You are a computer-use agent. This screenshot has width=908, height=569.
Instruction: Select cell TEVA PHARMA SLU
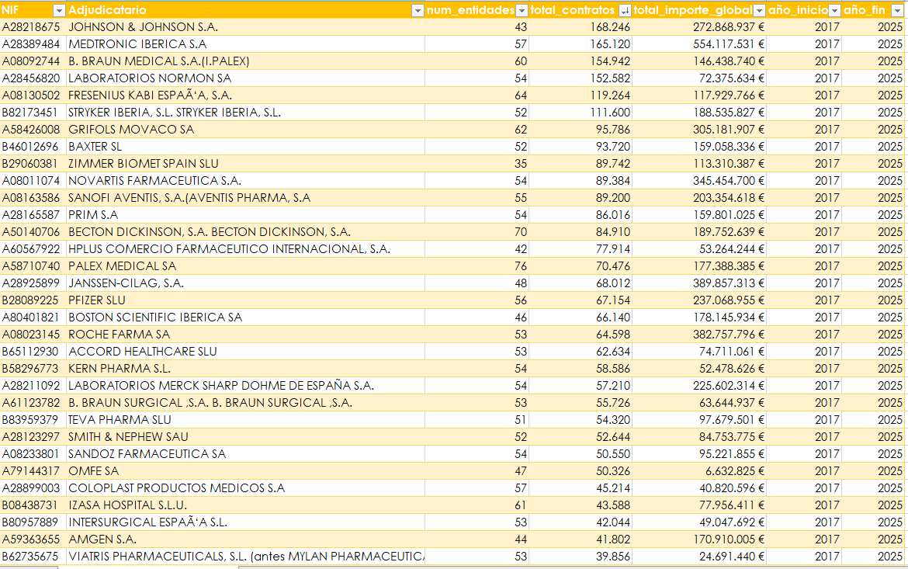pyautogui.click(x=245, y=420)
